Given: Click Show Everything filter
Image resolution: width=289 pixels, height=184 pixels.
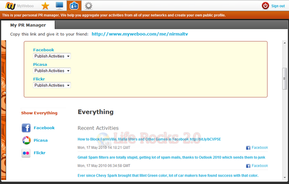Looking at the screenshot, I should pyautogui.click(x=39, y=113).
